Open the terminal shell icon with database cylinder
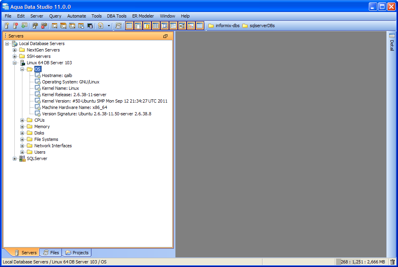 click(x=90, y=26)
